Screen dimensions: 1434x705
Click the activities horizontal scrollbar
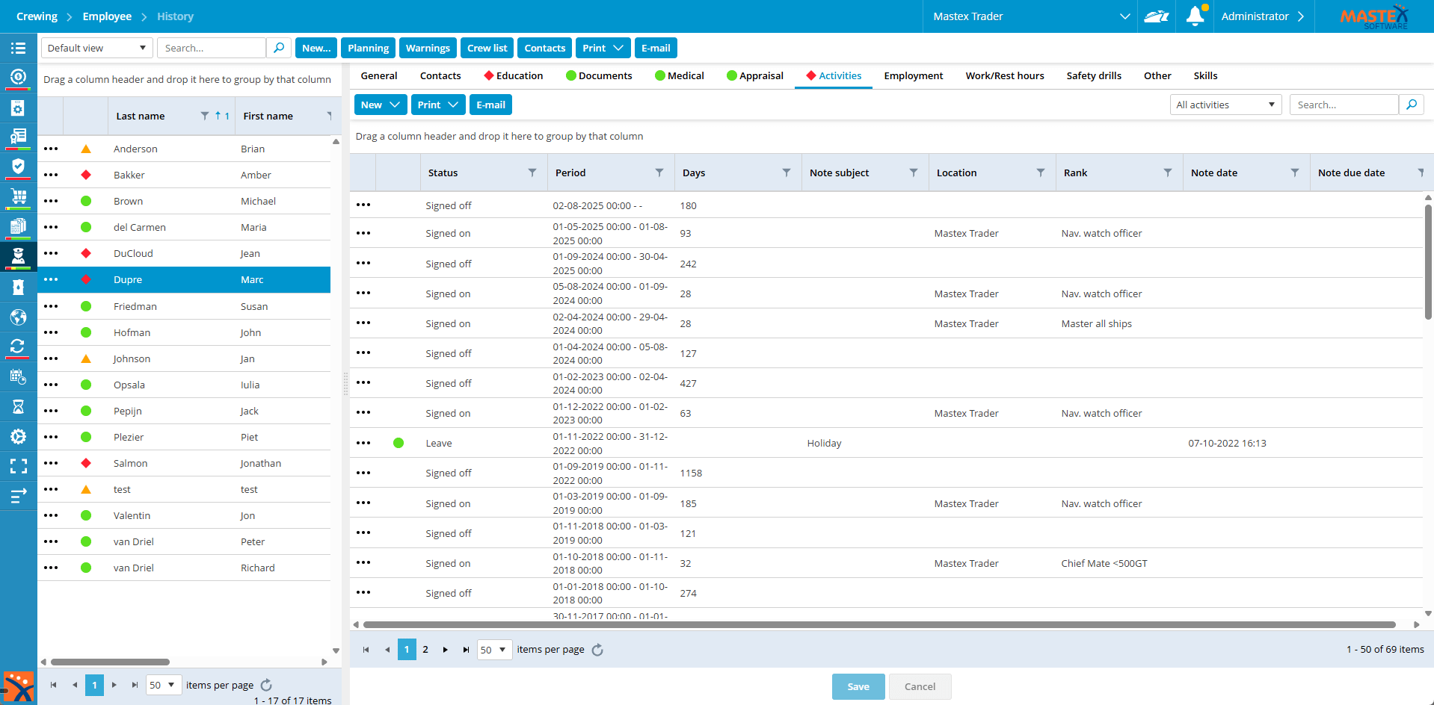click(878, 624)
